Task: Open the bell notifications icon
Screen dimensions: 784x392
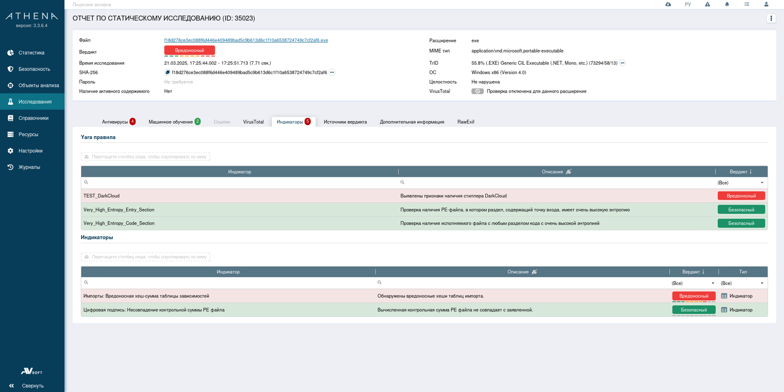Action: point(727,4)
